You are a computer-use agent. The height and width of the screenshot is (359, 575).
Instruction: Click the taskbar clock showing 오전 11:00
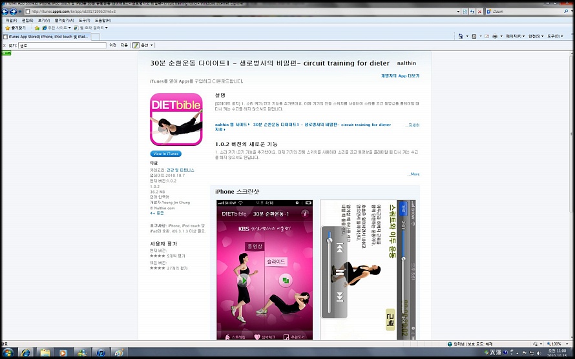557,353
